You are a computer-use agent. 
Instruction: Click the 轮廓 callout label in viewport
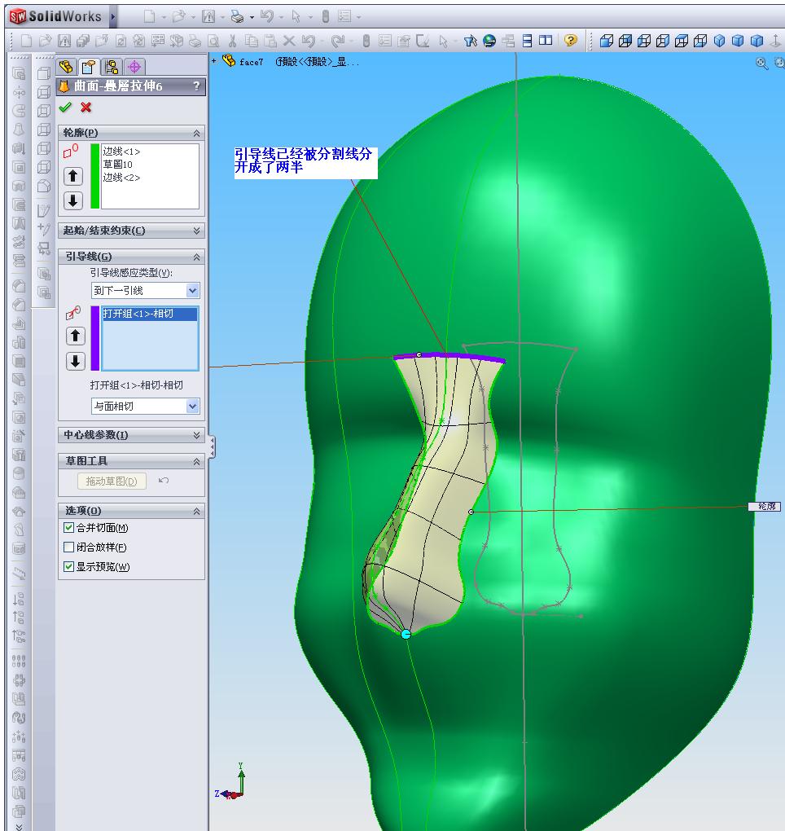(x=765, y=506)
